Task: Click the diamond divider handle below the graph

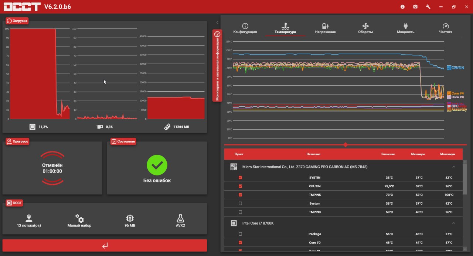Action: 346,145
